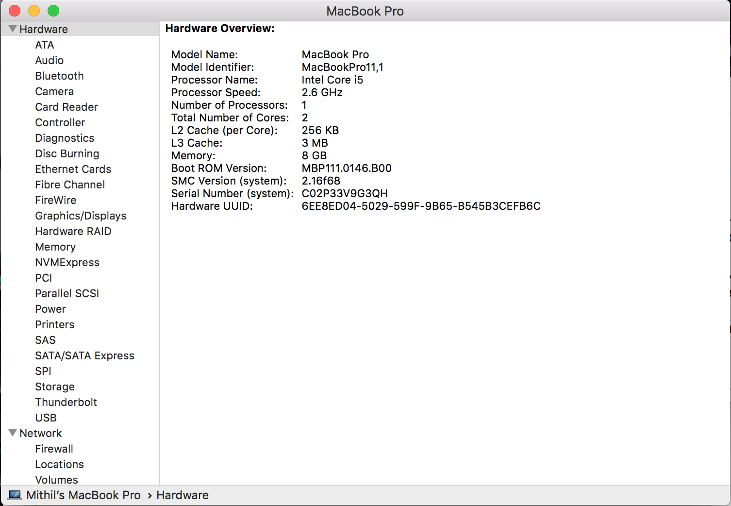Click the Hardware Overview heading
The height and width of the screenshot is (506, 731).
pos(220,28)
